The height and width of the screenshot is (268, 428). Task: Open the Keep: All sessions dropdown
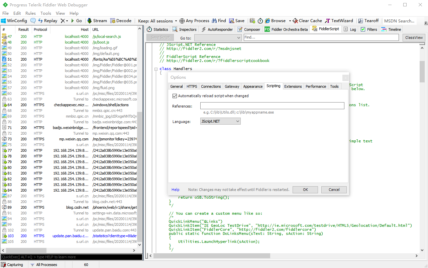pyautogui.click(x=158, y=21)
